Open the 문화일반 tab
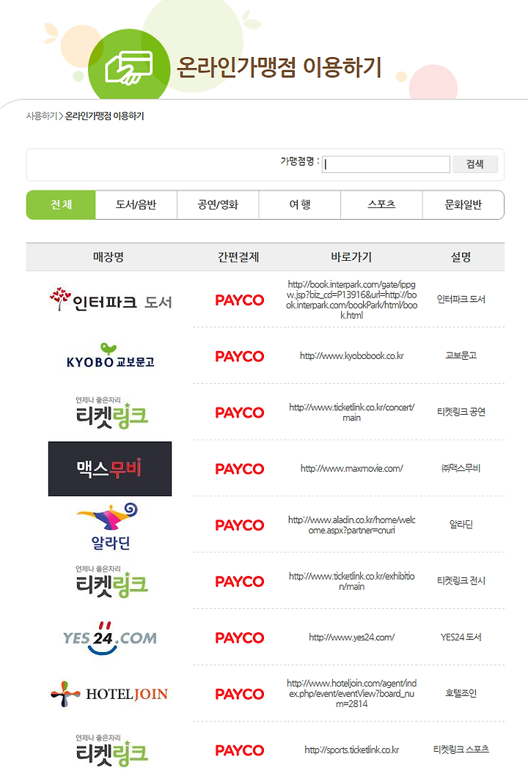 (463, 204)
